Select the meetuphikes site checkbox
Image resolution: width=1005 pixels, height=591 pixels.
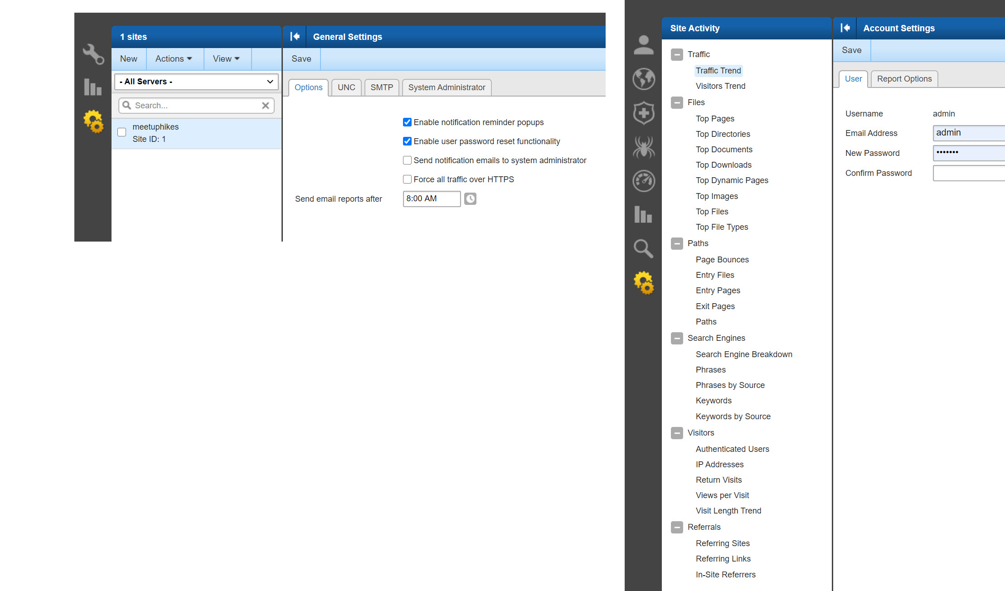pyautogui.click(x=121, y=132)
